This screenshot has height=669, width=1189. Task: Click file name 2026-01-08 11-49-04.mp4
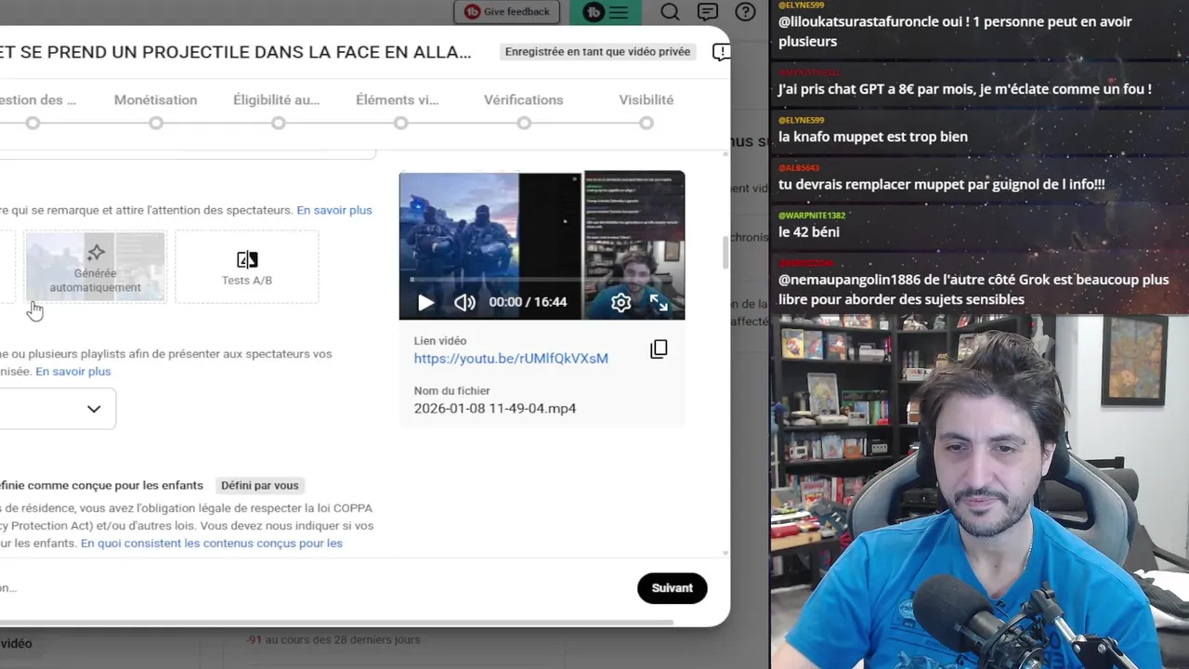point(495,409)
